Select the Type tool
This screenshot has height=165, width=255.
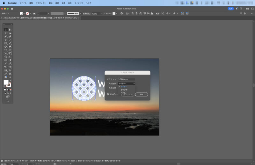click(x=6, y=40)
